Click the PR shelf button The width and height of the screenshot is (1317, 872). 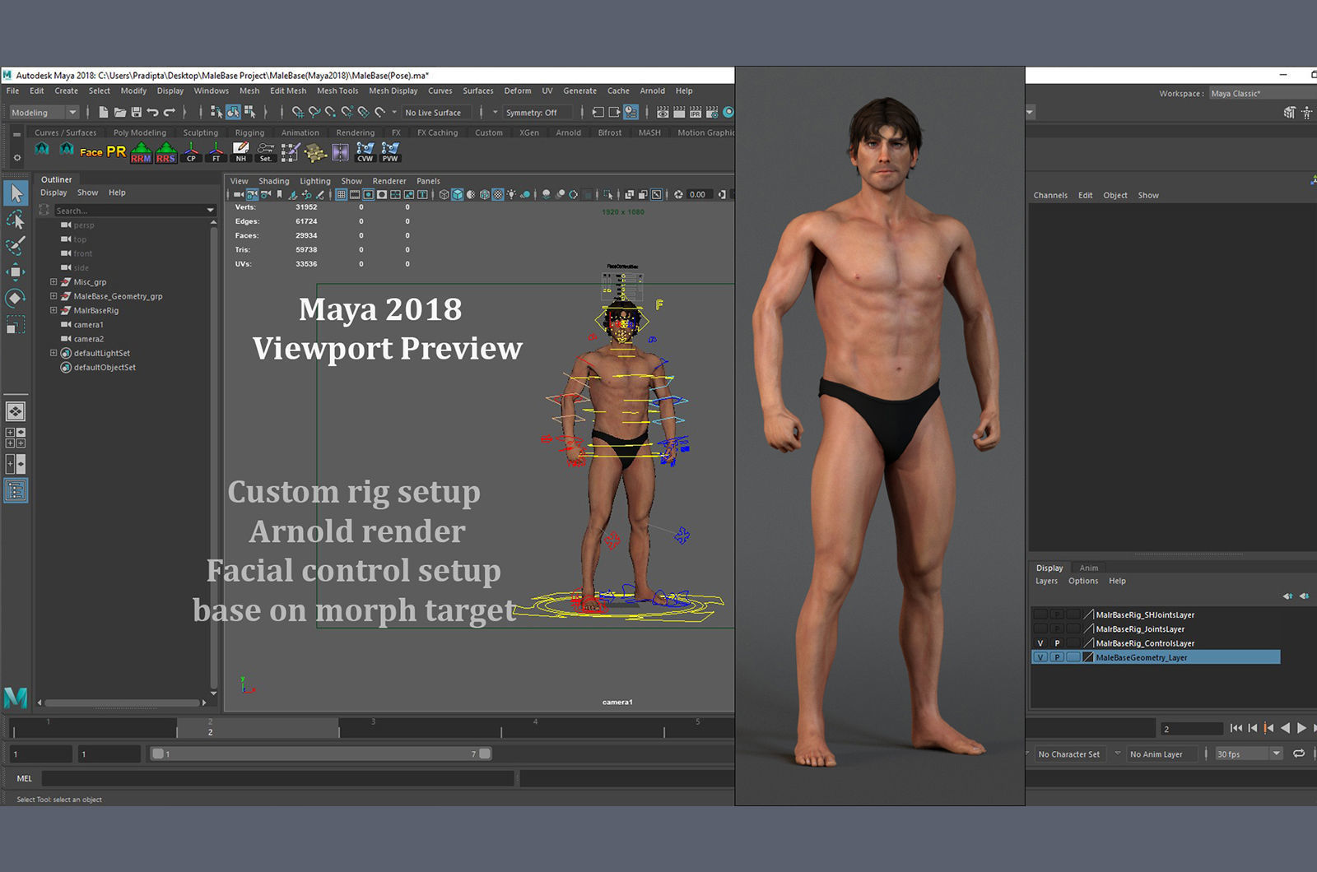(116, 151)
